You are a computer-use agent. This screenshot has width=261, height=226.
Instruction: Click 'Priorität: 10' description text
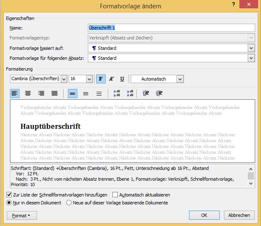(x=23, y=184)
